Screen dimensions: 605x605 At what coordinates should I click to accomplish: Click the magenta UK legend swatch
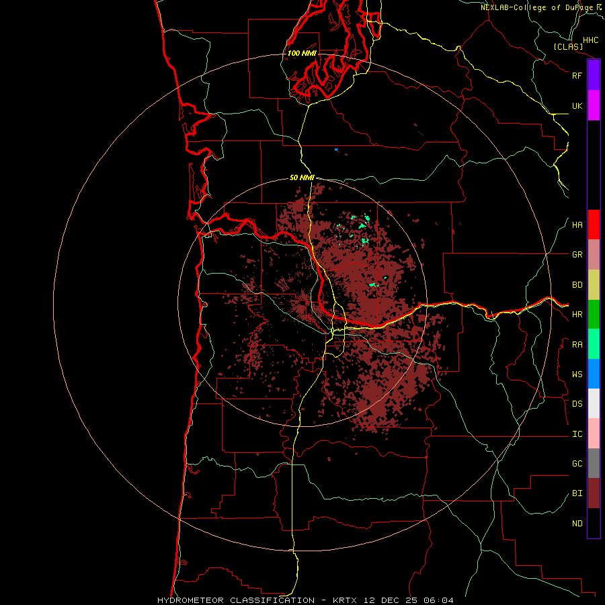pyautogui.click(x=594, y=106)
